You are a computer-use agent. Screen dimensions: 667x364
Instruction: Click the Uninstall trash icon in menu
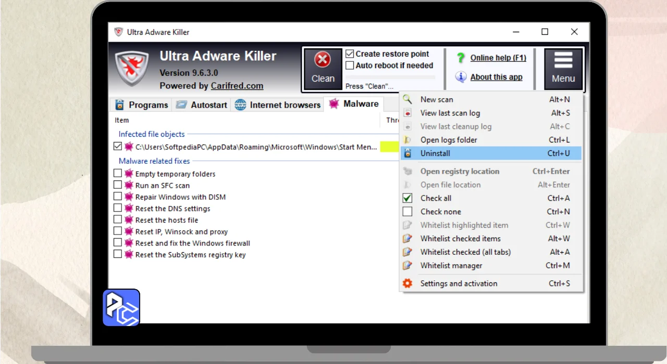pos(407,153)
